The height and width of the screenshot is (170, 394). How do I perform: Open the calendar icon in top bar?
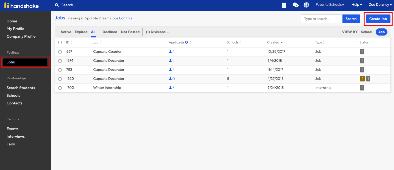click(x=284, y=5)
